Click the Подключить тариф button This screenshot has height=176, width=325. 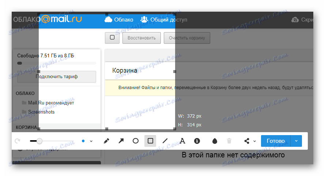[57, 77]
